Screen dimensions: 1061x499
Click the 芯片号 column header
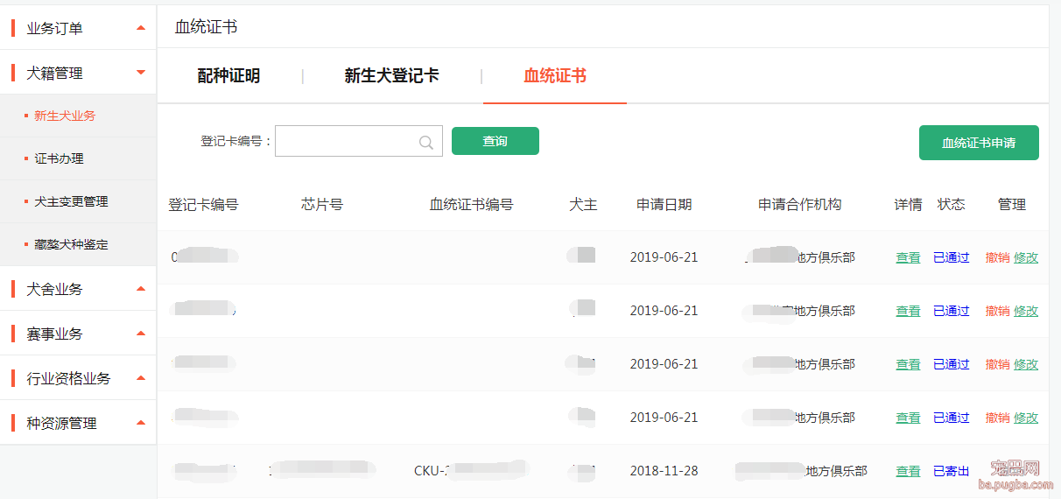coord(322,205)
